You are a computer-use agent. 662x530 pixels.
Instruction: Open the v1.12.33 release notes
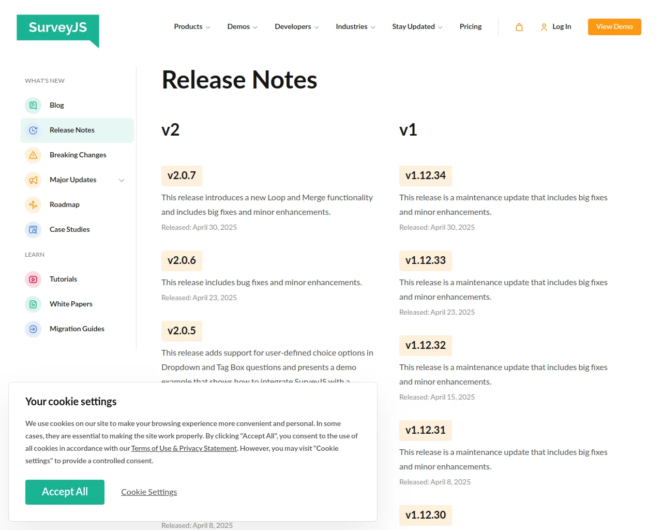click(x=426, y=261)
